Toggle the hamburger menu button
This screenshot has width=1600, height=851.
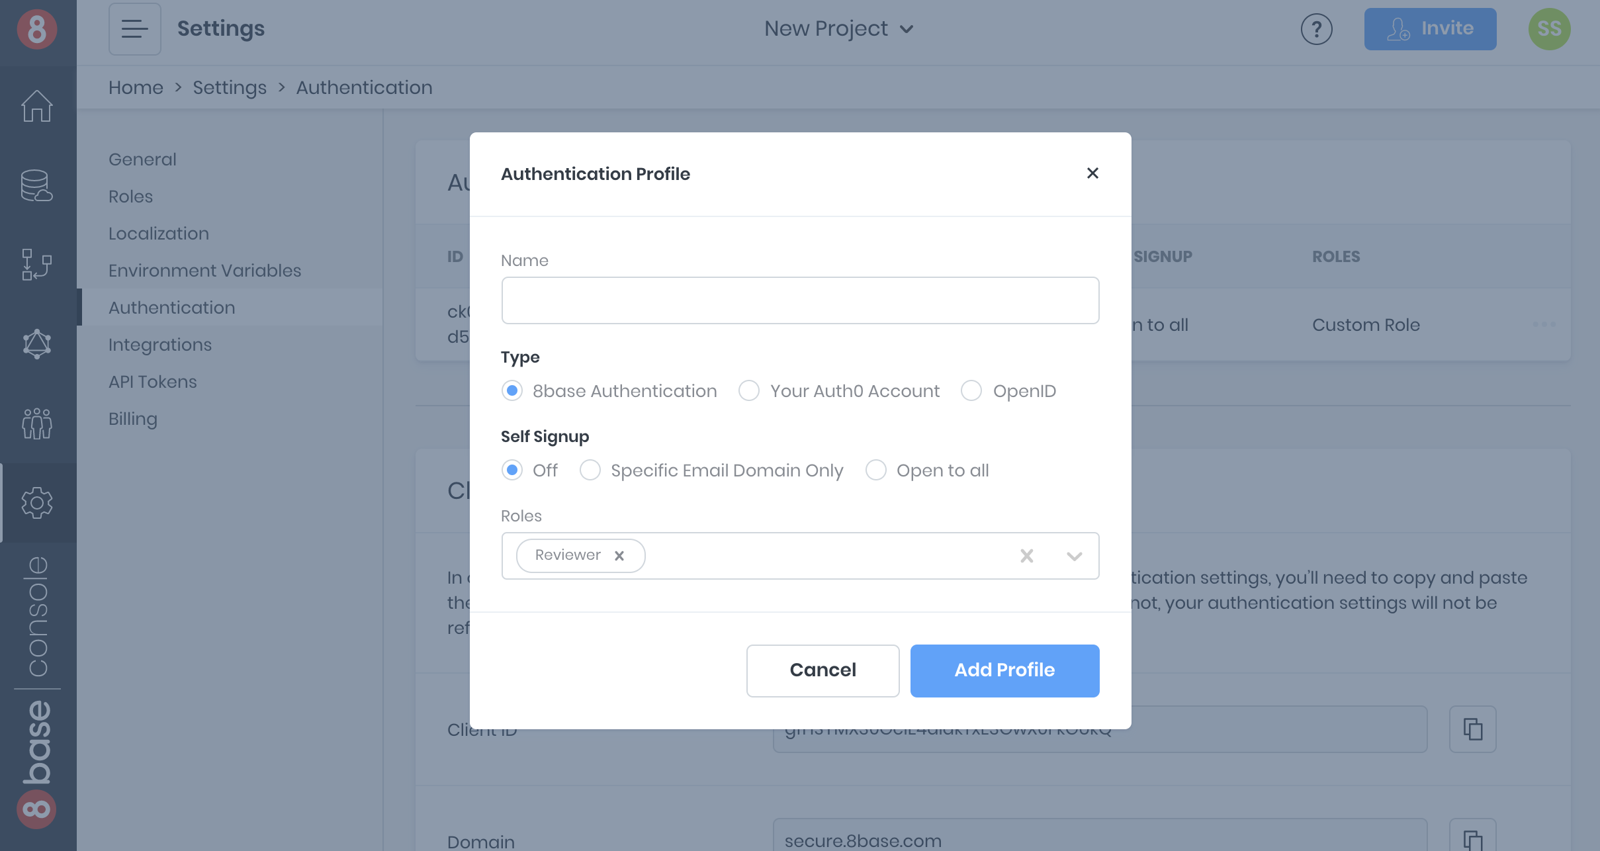coord(135,29)
